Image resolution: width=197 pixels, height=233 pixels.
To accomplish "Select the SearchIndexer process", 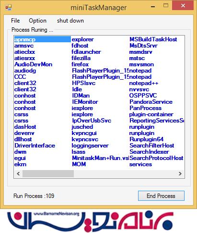I will 149,152.
